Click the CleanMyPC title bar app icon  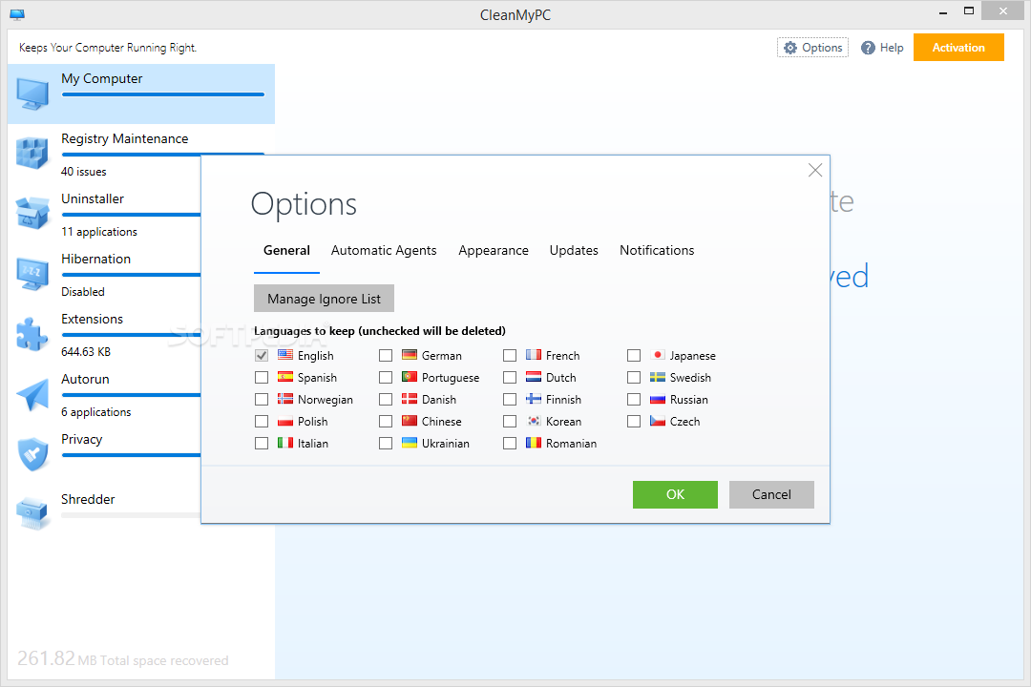point(17,14)
